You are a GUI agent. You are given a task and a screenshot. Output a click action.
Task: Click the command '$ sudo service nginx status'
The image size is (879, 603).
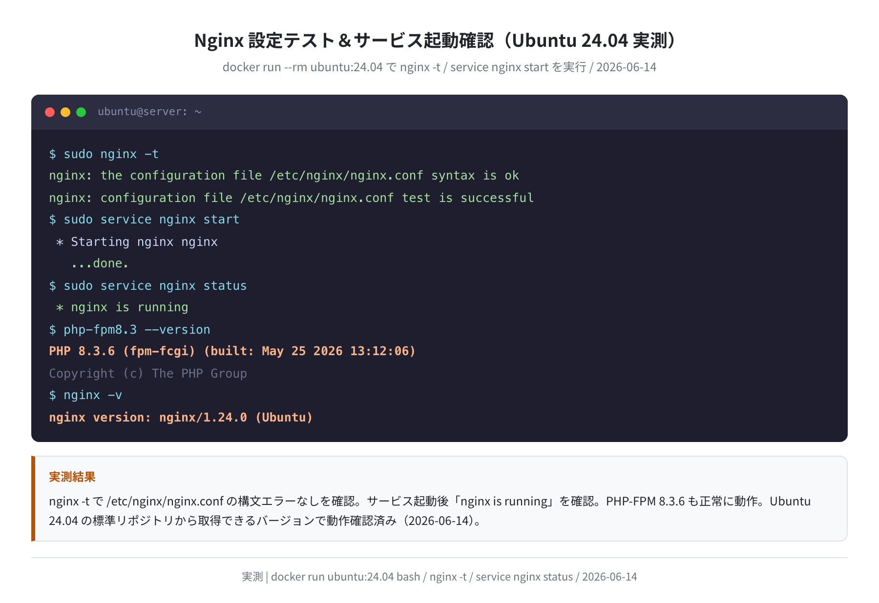[148, 285]
